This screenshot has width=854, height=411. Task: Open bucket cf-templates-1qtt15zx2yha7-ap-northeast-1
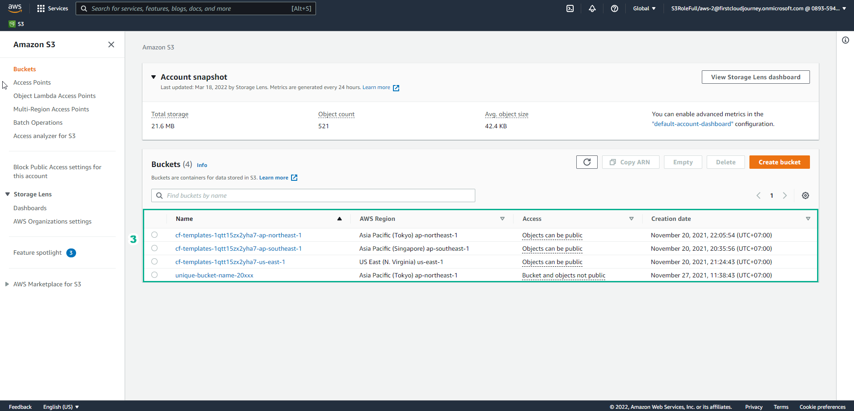point(239,235)
